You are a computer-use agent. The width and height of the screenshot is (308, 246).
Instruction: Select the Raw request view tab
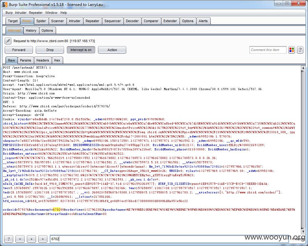pos(11,60)
